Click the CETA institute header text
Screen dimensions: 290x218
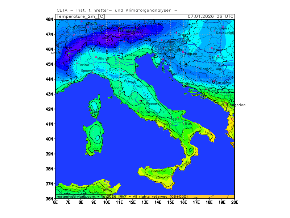117,10
